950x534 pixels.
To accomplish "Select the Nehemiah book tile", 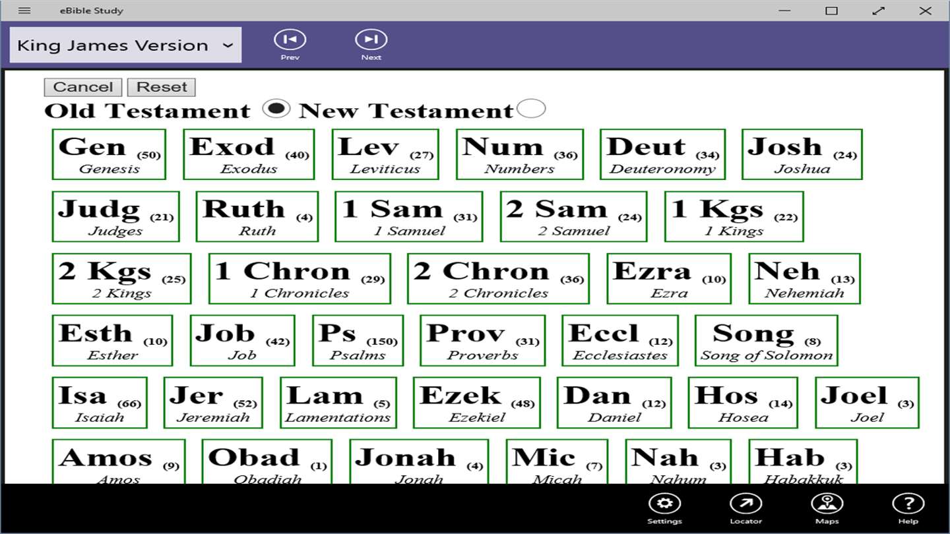I will (x=804, y=278).
